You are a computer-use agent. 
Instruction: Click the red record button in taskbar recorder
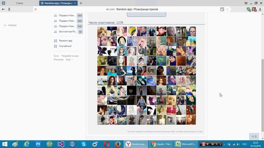click(203, 144)
